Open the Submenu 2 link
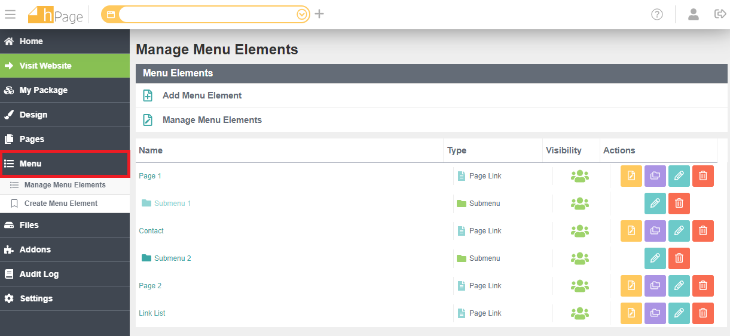 (172, 258)
